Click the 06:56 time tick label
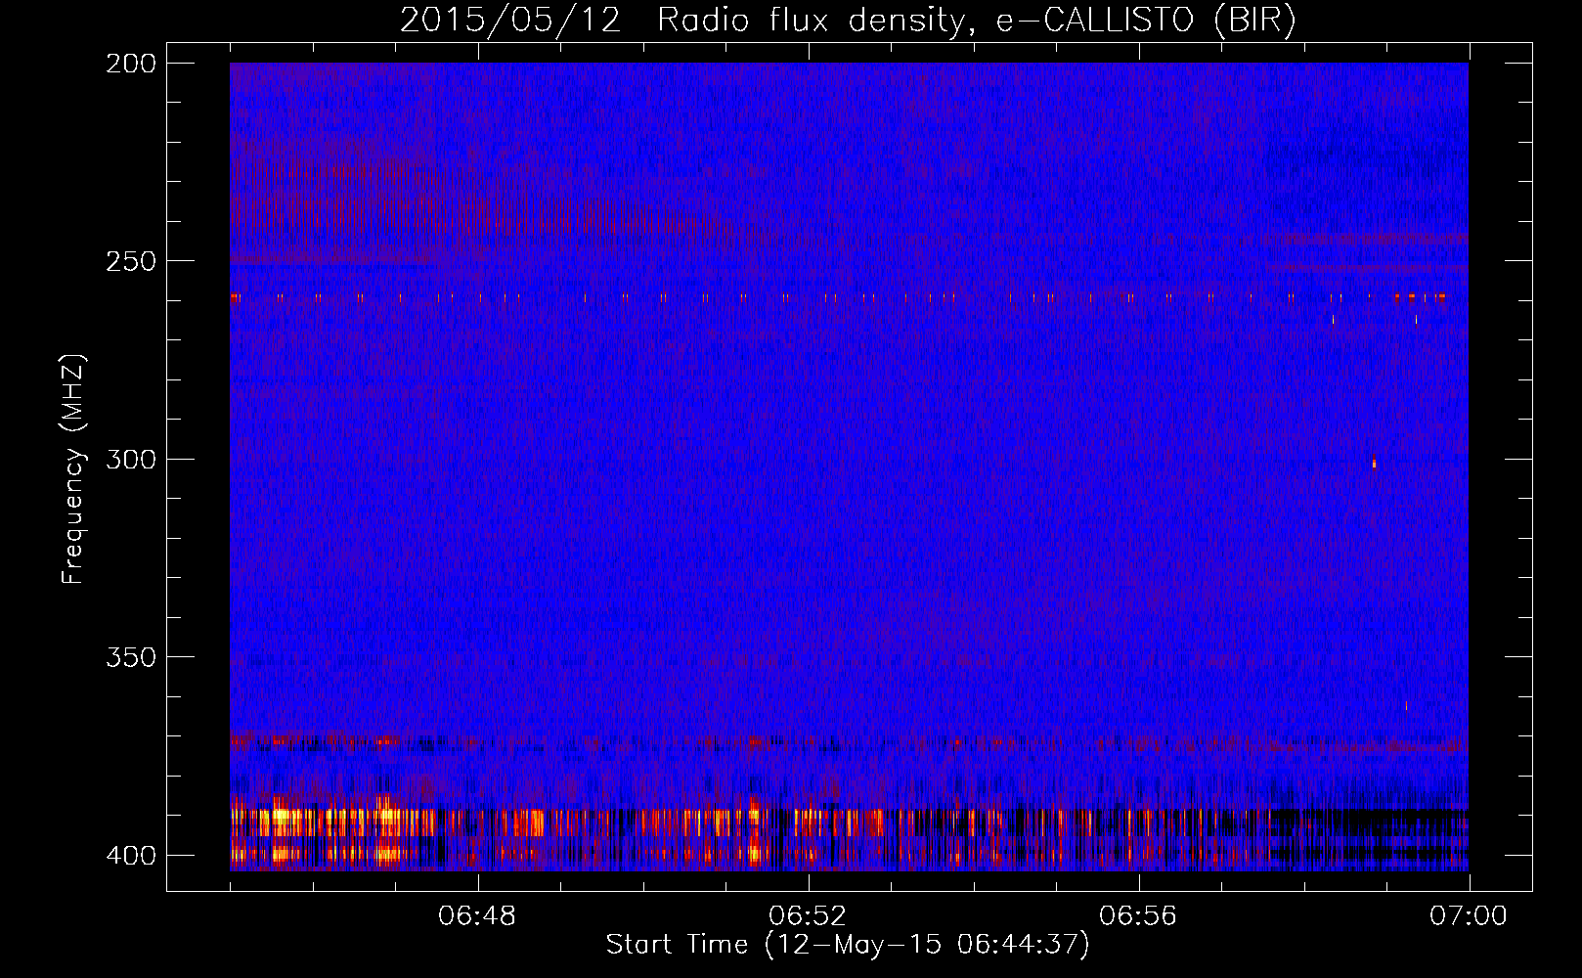Viewport: 1582px width, 978px height. (x=1138, y=916)
